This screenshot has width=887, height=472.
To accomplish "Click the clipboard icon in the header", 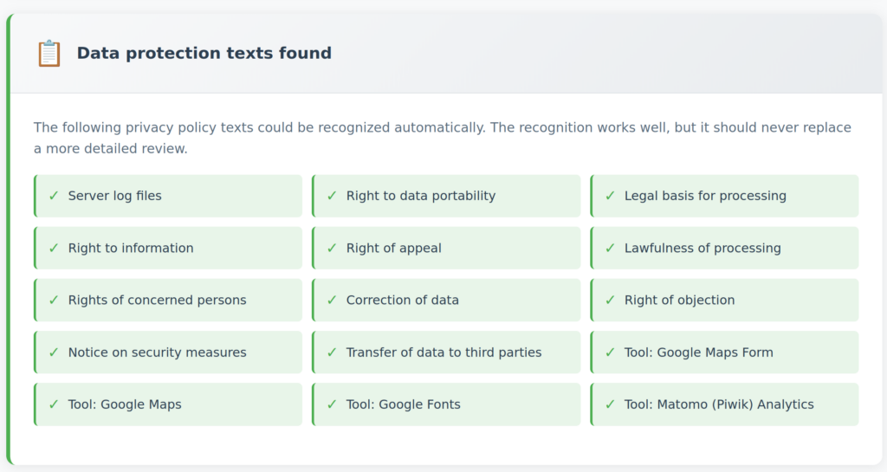I will point(49,54).
